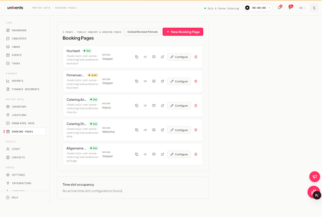The height and width of the screenshot is (217, 322).
Task: Open Inquiries in sidebar
Action: click(25, 39)
